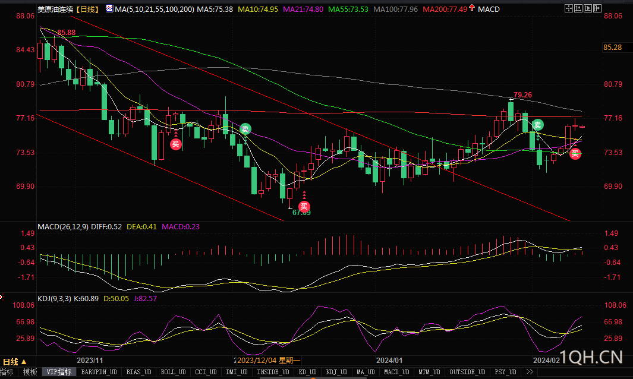Image resolution: width=633 pixels, height=379 pixels.
Task: Click the yellow MA10:74.95 value
Action: click(258, 9)
